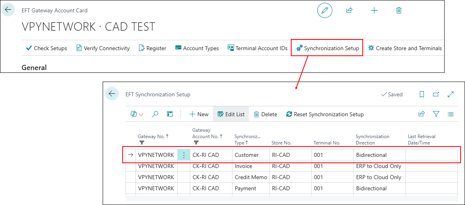Collapse the General section heading
This screenshot has width=465, height=205.
pos(34,67)
